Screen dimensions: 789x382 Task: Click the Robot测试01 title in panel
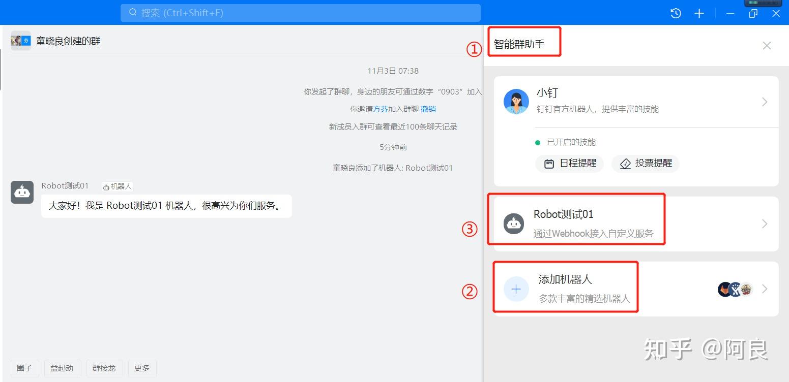pyautogui.click(x=564, y=214)
